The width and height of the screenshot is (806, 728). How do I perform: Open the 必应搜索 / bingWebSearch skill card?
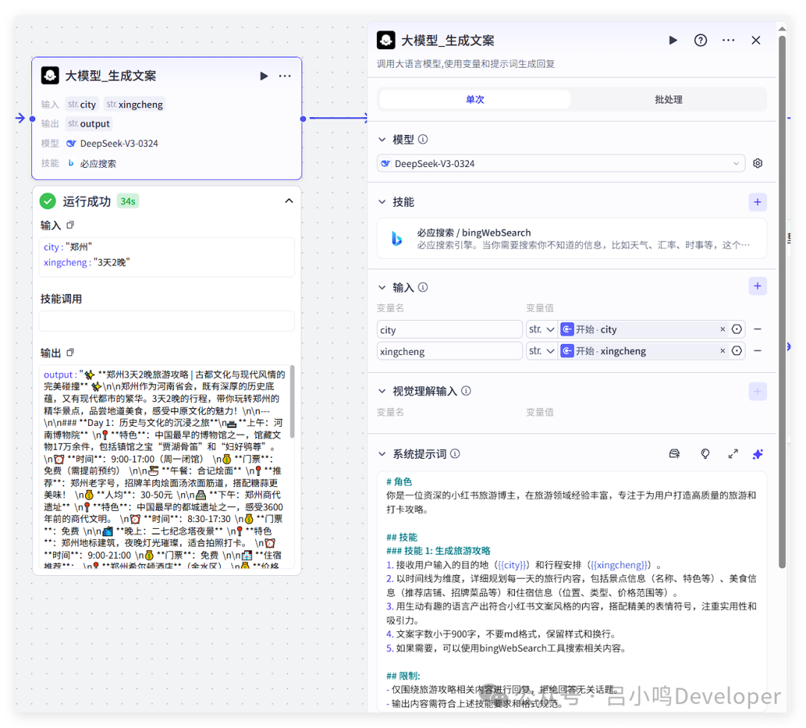[572, 239]
